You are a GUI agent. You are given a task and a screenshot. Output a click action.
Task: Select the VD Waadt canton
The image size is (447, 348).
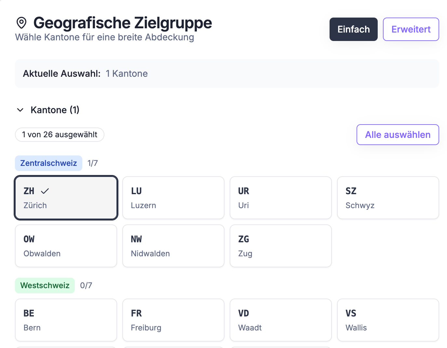[x=280, y=320]
